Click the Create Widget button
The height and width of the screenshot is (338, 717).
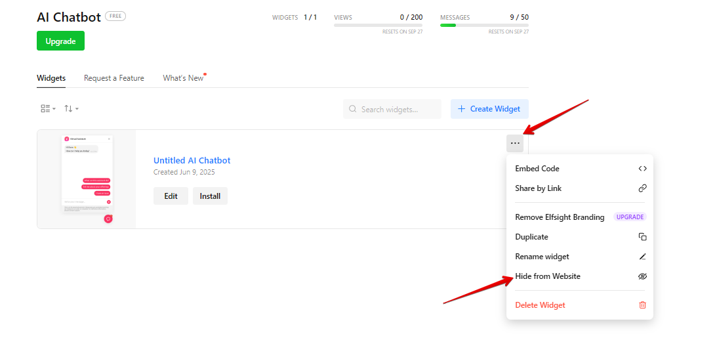click(x=489, y=109)
